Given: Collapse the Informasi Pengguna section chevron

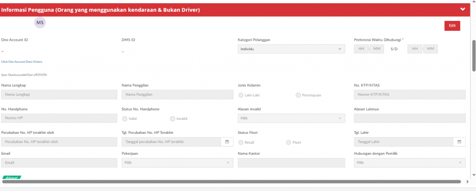Looking at the screenshot, I should pos(463,9).
